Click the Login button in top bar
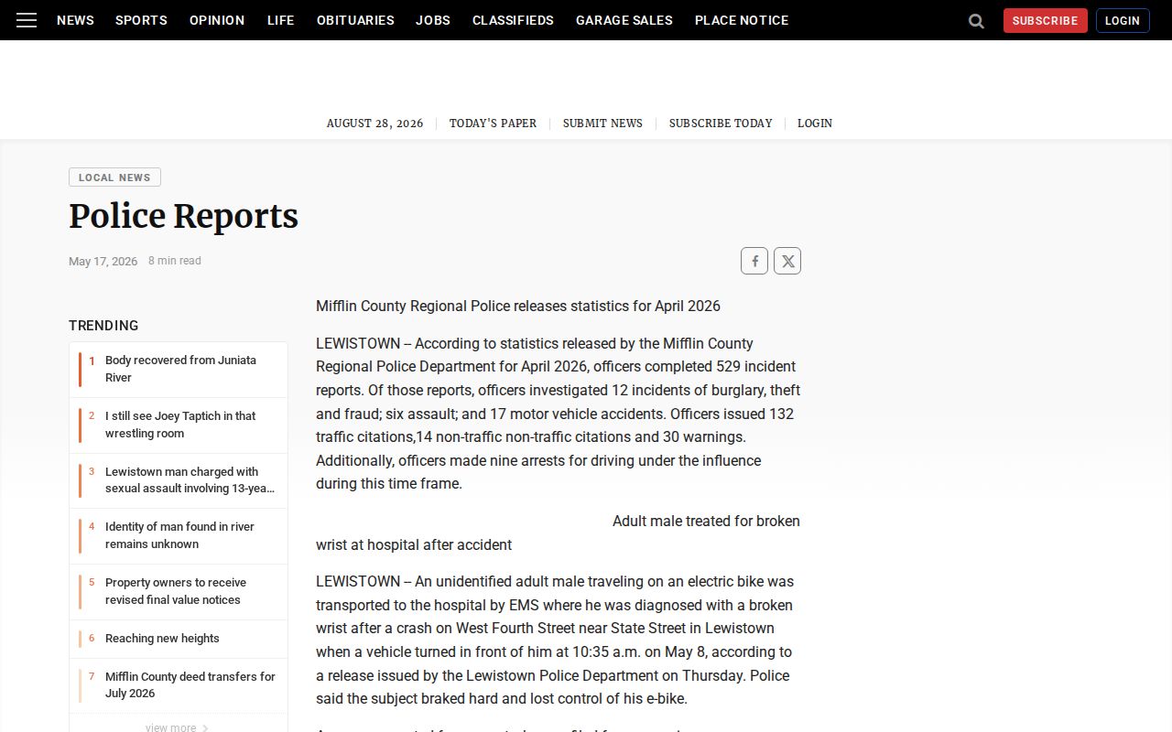The image size is (1172, 732). [1123, 20]
